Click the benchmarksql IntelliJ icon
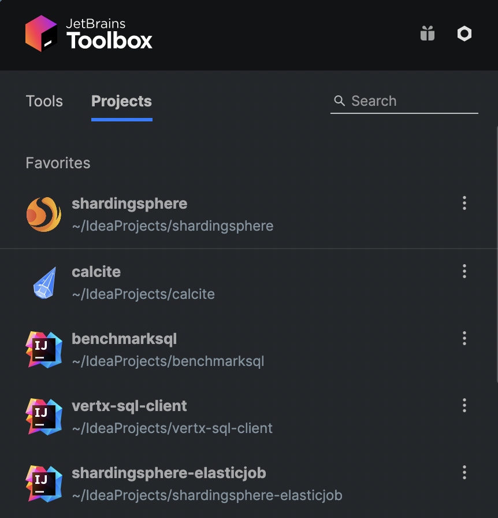 pos(44,350)
